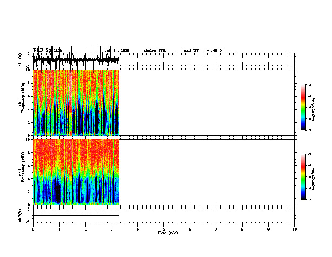
Task: Click the time axis tick label '2'
Action: [x=86, y=229]
